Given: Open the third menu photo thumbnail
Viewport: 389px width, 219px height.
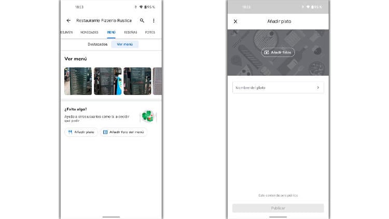Looking at the screenshot, I should click(x=137, y=81).
